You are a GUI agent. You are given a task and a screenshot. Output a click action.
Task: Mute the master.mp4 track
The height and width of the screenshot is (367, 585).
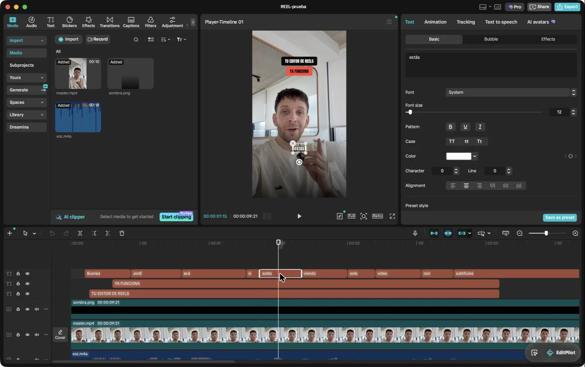pos(37,334)
